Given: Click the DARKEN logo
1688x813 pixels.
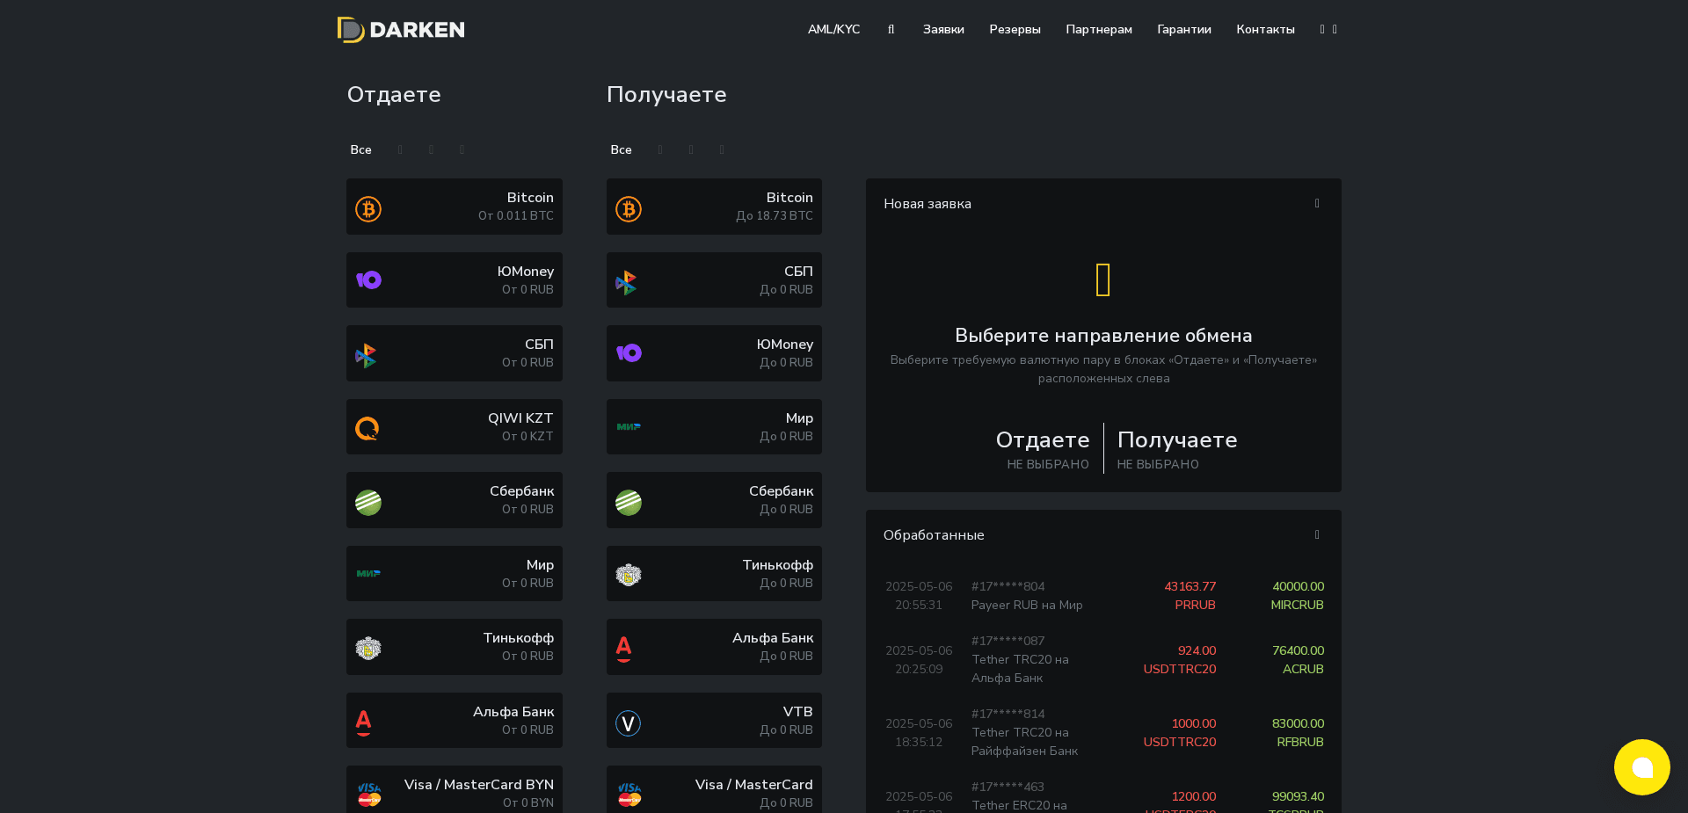Looking at the screenshot, I should coord(401,29).
